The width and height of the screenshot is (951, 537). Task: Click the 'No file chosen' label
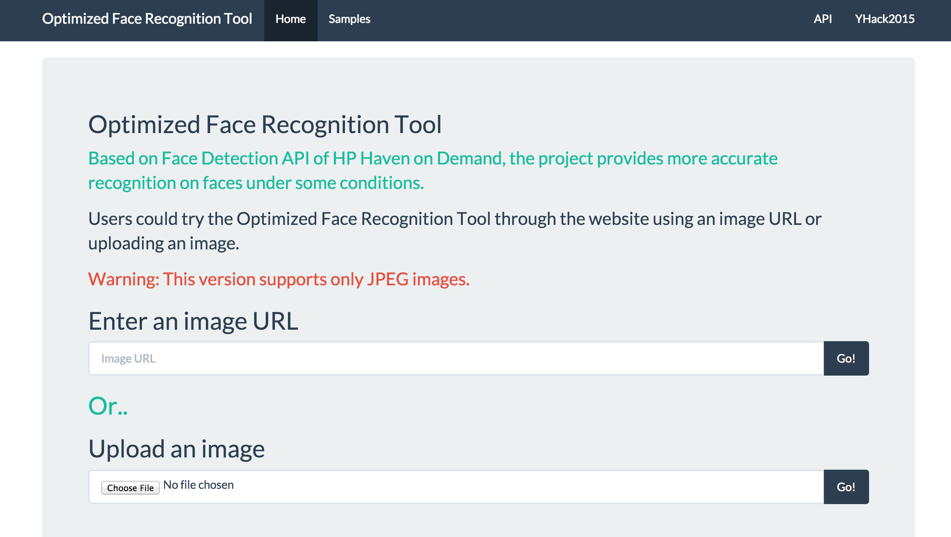198,485
